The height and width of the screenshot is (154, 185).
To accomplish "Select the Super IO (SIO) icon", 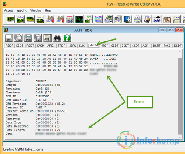I will (69, 19).
